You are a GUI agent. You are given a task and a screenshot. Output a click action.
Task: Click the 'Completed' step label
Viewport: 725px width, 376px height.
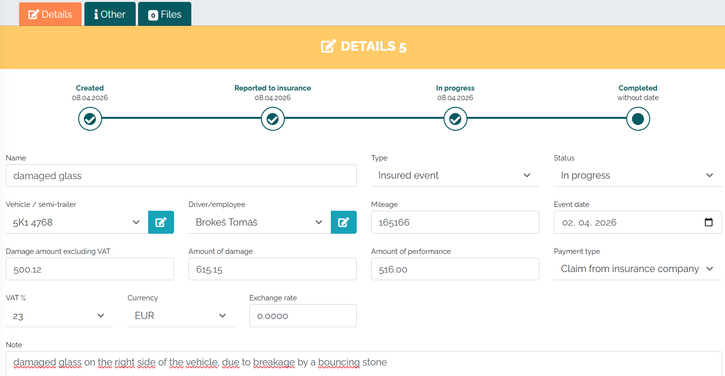coord(638,88)
